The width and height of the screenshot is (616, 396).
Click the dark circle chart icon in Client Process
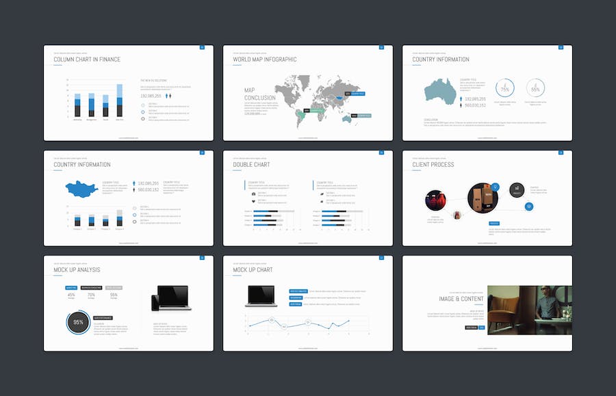(x=517, y=189)
